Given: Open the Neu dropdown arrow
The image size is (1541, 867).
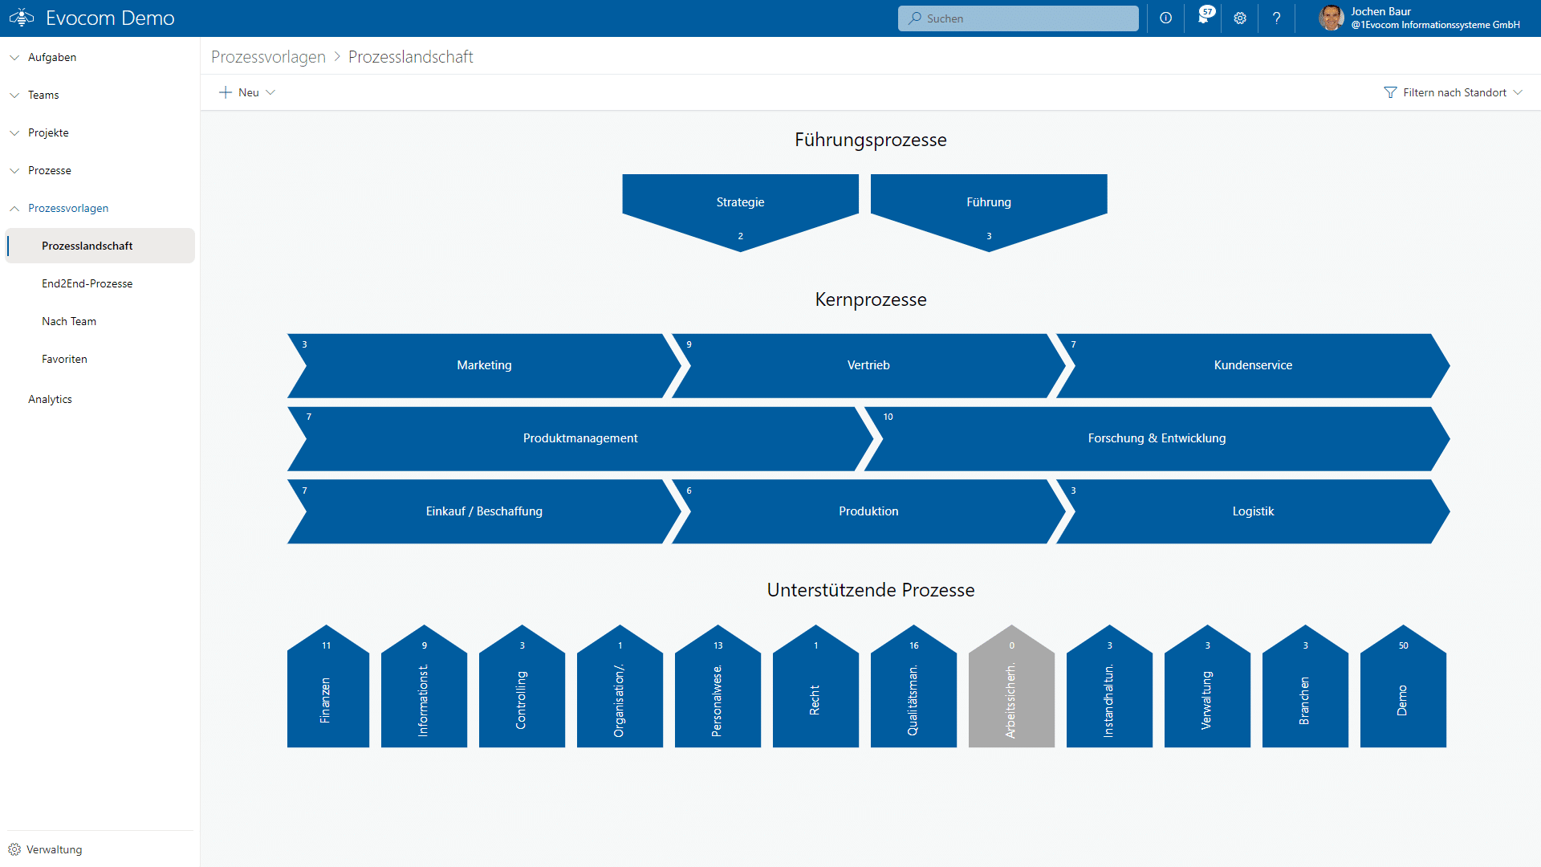Looking at the screenshot, I should (270, 92).
